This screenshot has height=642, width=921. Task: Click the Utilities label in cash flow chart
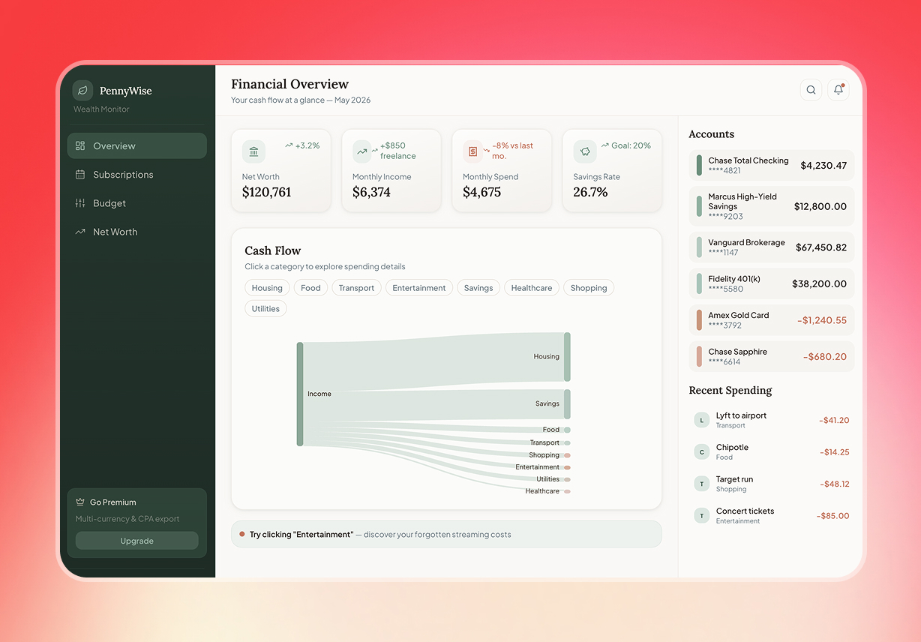pos(547,479)
